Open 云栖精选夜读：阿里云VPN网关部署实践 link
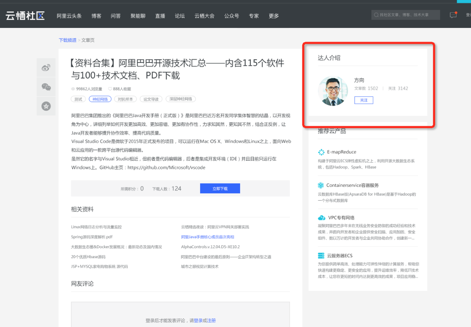 click(215, 227)
